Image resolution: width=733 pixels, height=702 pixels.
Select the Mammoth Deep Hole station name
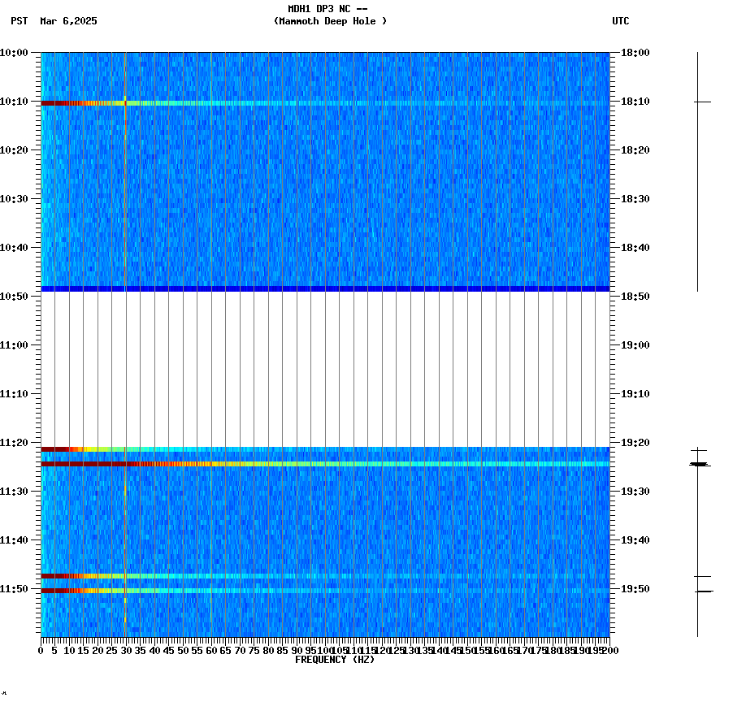pyautogui.click(x=330, y=22)
